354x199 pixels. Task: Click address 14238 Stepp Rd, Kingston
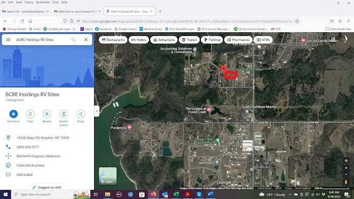42,138
